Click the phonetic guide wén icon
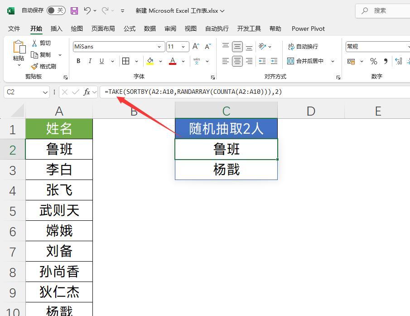 197,61
